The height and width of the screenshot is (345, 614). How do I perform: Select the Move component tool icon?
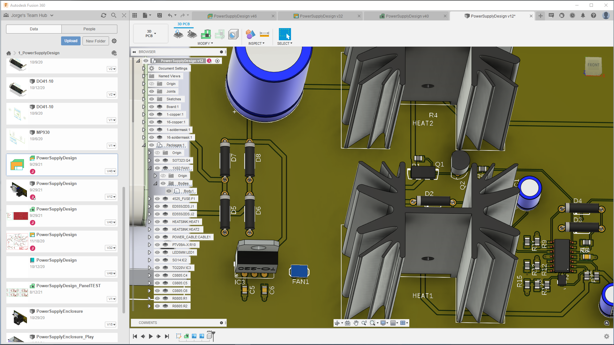(x=192, y=34)
